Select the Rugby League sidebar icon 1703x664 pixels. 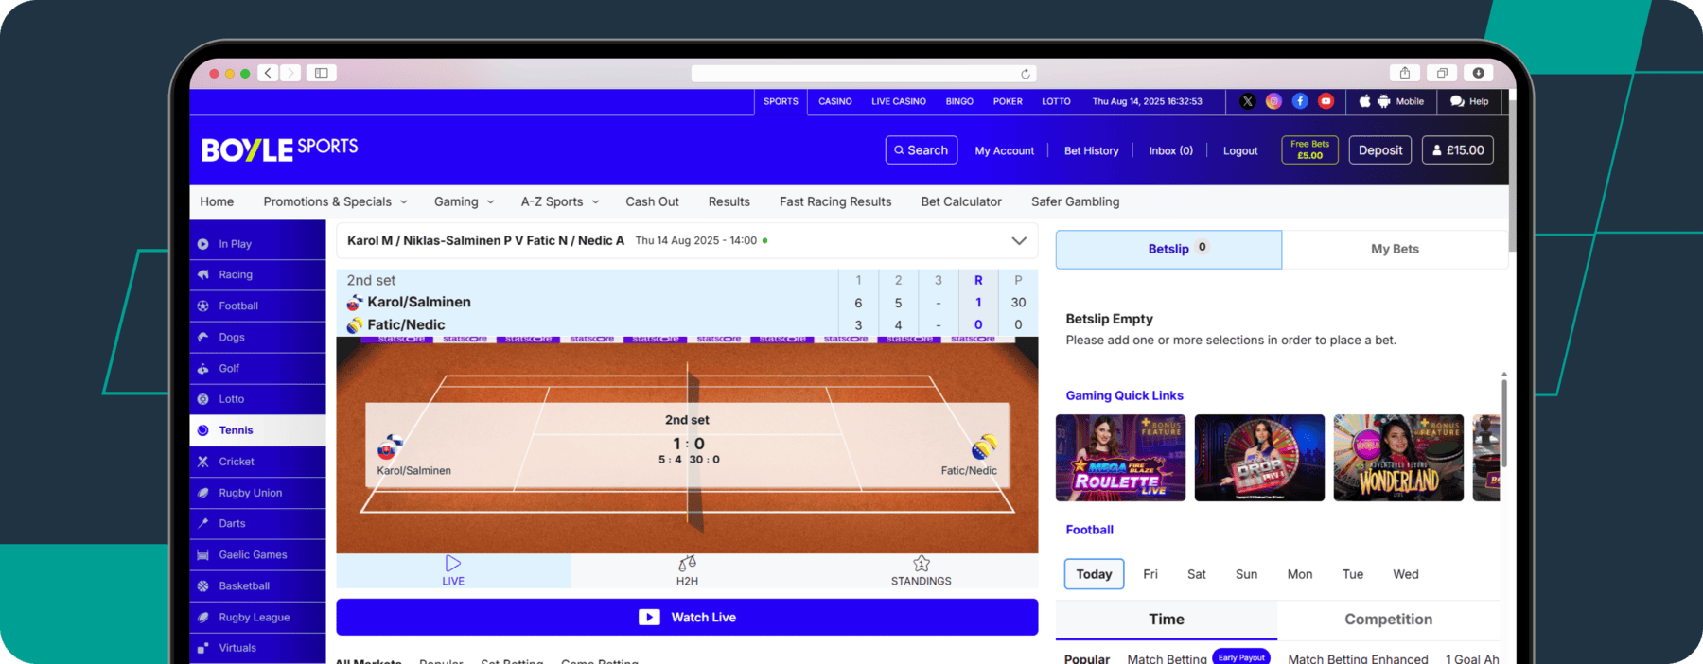pos(202,618)
